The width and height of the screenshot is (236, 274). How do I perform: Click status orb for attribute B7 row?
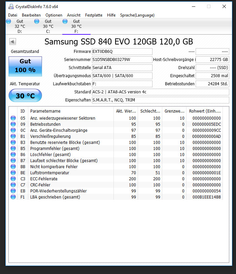pos(13,160)
